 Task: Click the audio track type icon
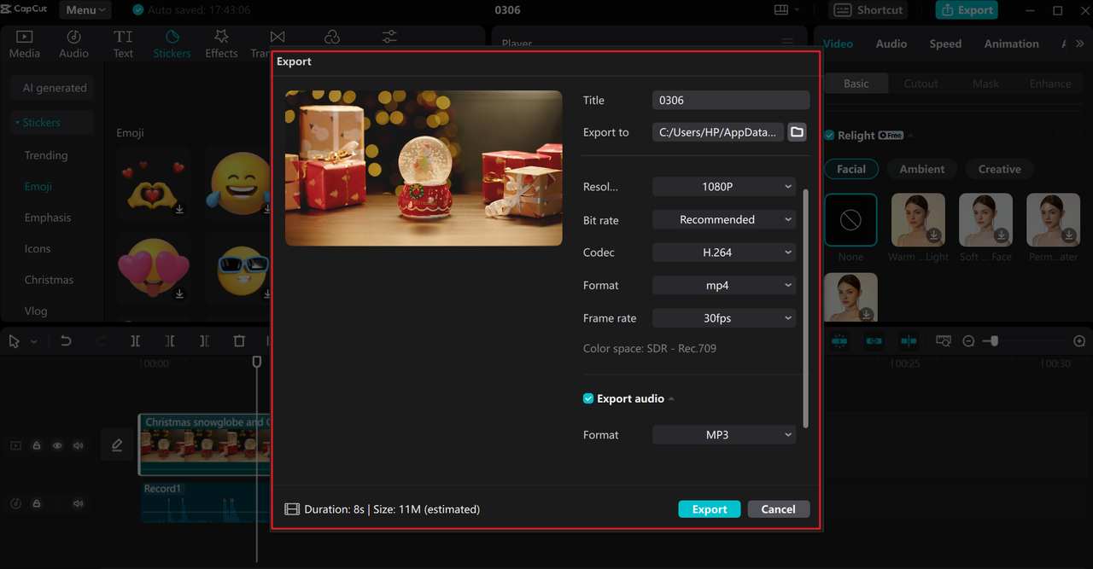click(15, 503)
